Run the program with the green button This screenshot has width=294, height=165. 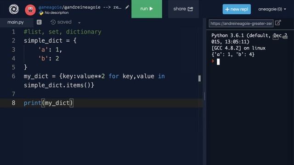[147, 9]
